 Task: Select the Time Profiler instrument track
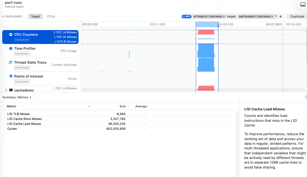click(x=40, y=51)
